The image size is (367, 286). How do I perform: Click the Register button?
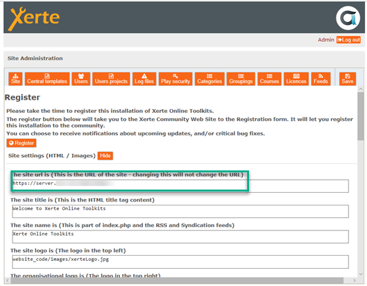21,143
